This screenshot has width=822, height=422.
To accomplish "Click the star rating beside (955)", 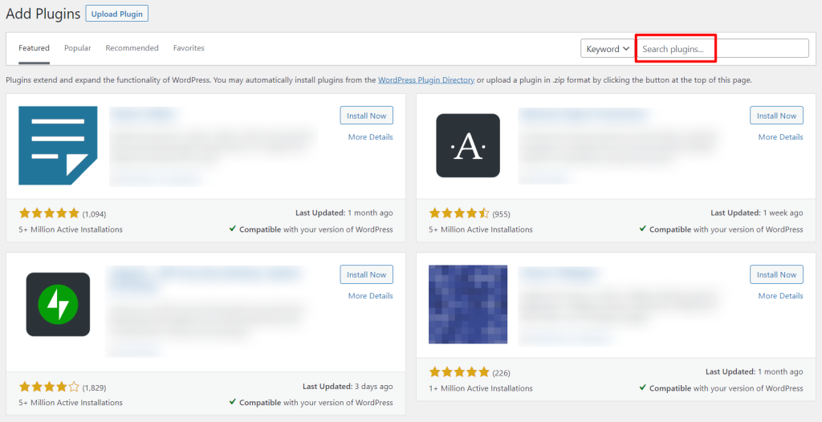I will 459,213.
